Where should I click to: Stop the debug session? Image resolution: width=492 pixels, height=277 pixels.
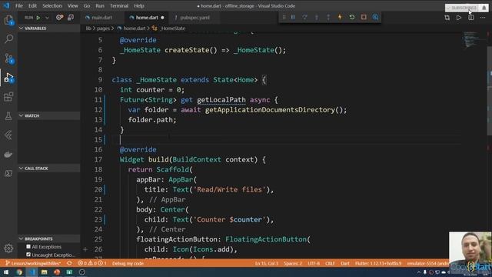[x=364, y=17]
